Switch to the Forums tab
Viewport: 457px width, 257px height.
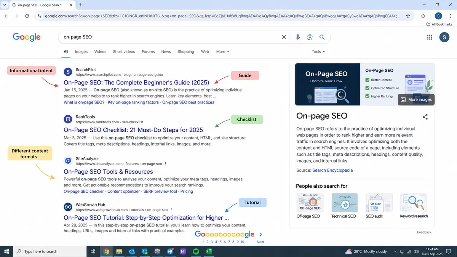[148, 51]
